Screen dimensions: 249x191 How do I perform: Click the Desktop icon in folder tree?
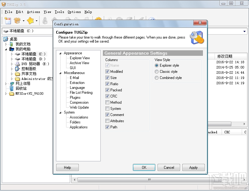[6, 39]
